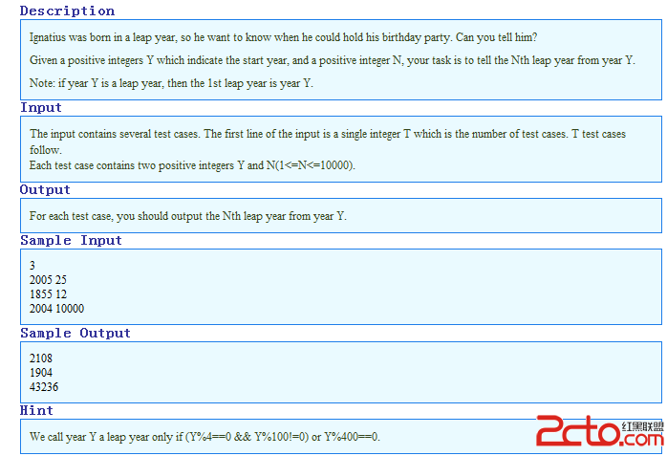Click the sample output value '1904'
Image resolution: width=667 pixels, height=456 pixels.
(x=41, y=373)
